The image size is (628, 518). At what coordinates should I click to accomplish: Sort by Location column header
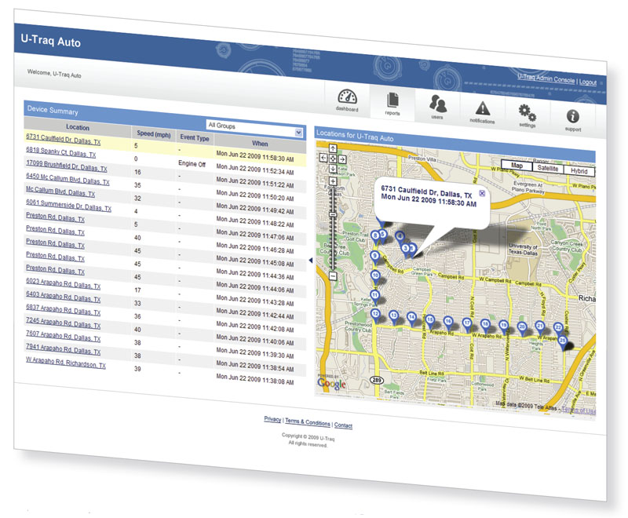point(77,127)
